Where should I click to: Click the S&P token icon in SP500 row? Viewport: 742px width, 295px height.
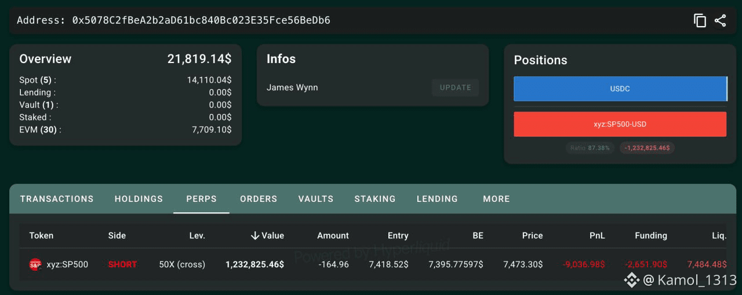pyautogui.click(x=35, y=264)
